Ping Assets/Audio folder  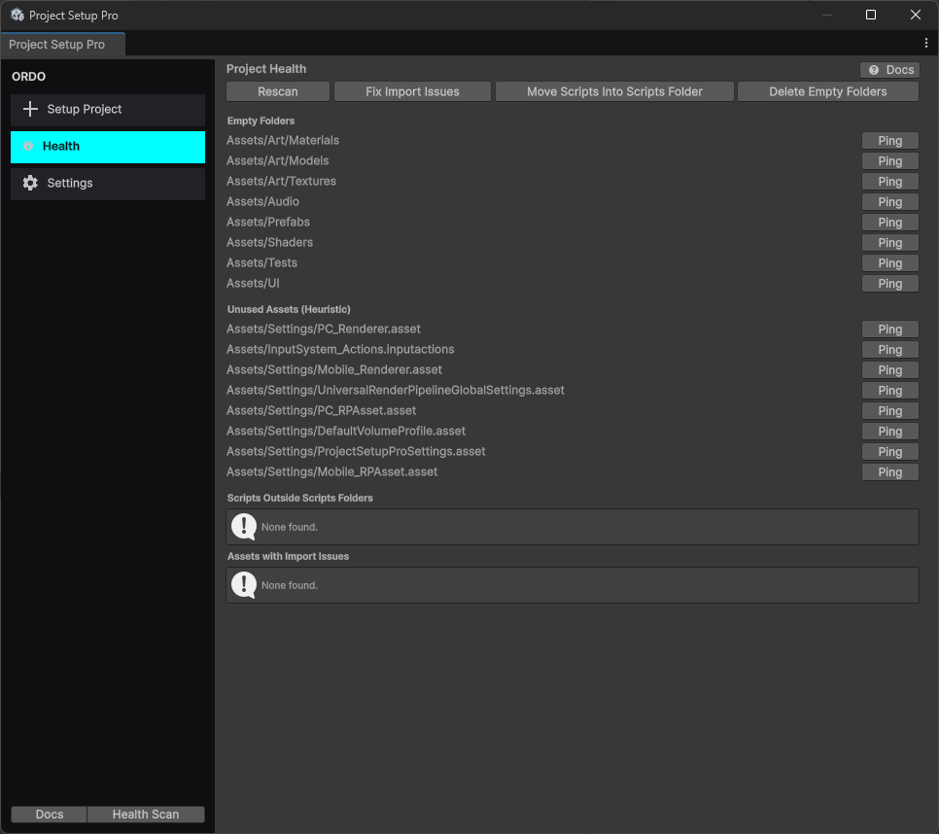pos(889,202)
